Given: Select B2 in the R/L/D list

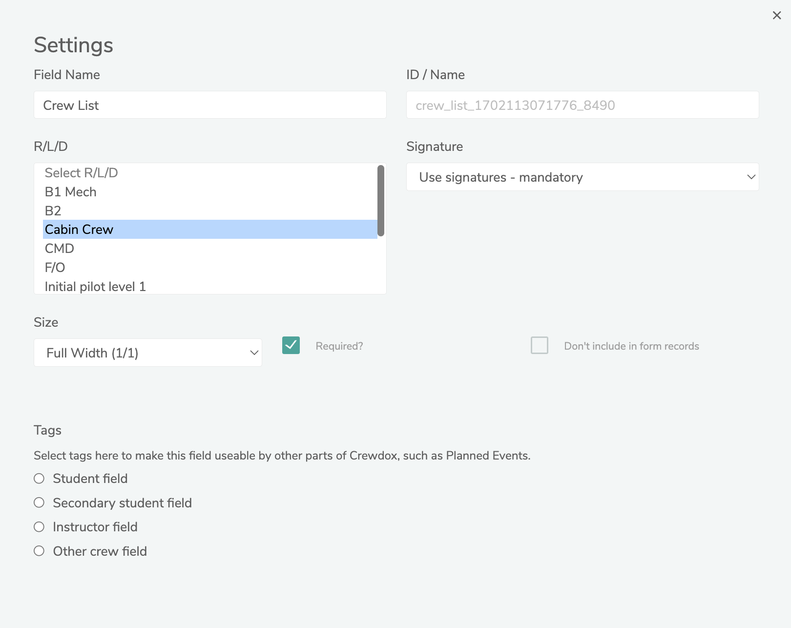Looking at the screenshot, I should [x=53, y=211].
